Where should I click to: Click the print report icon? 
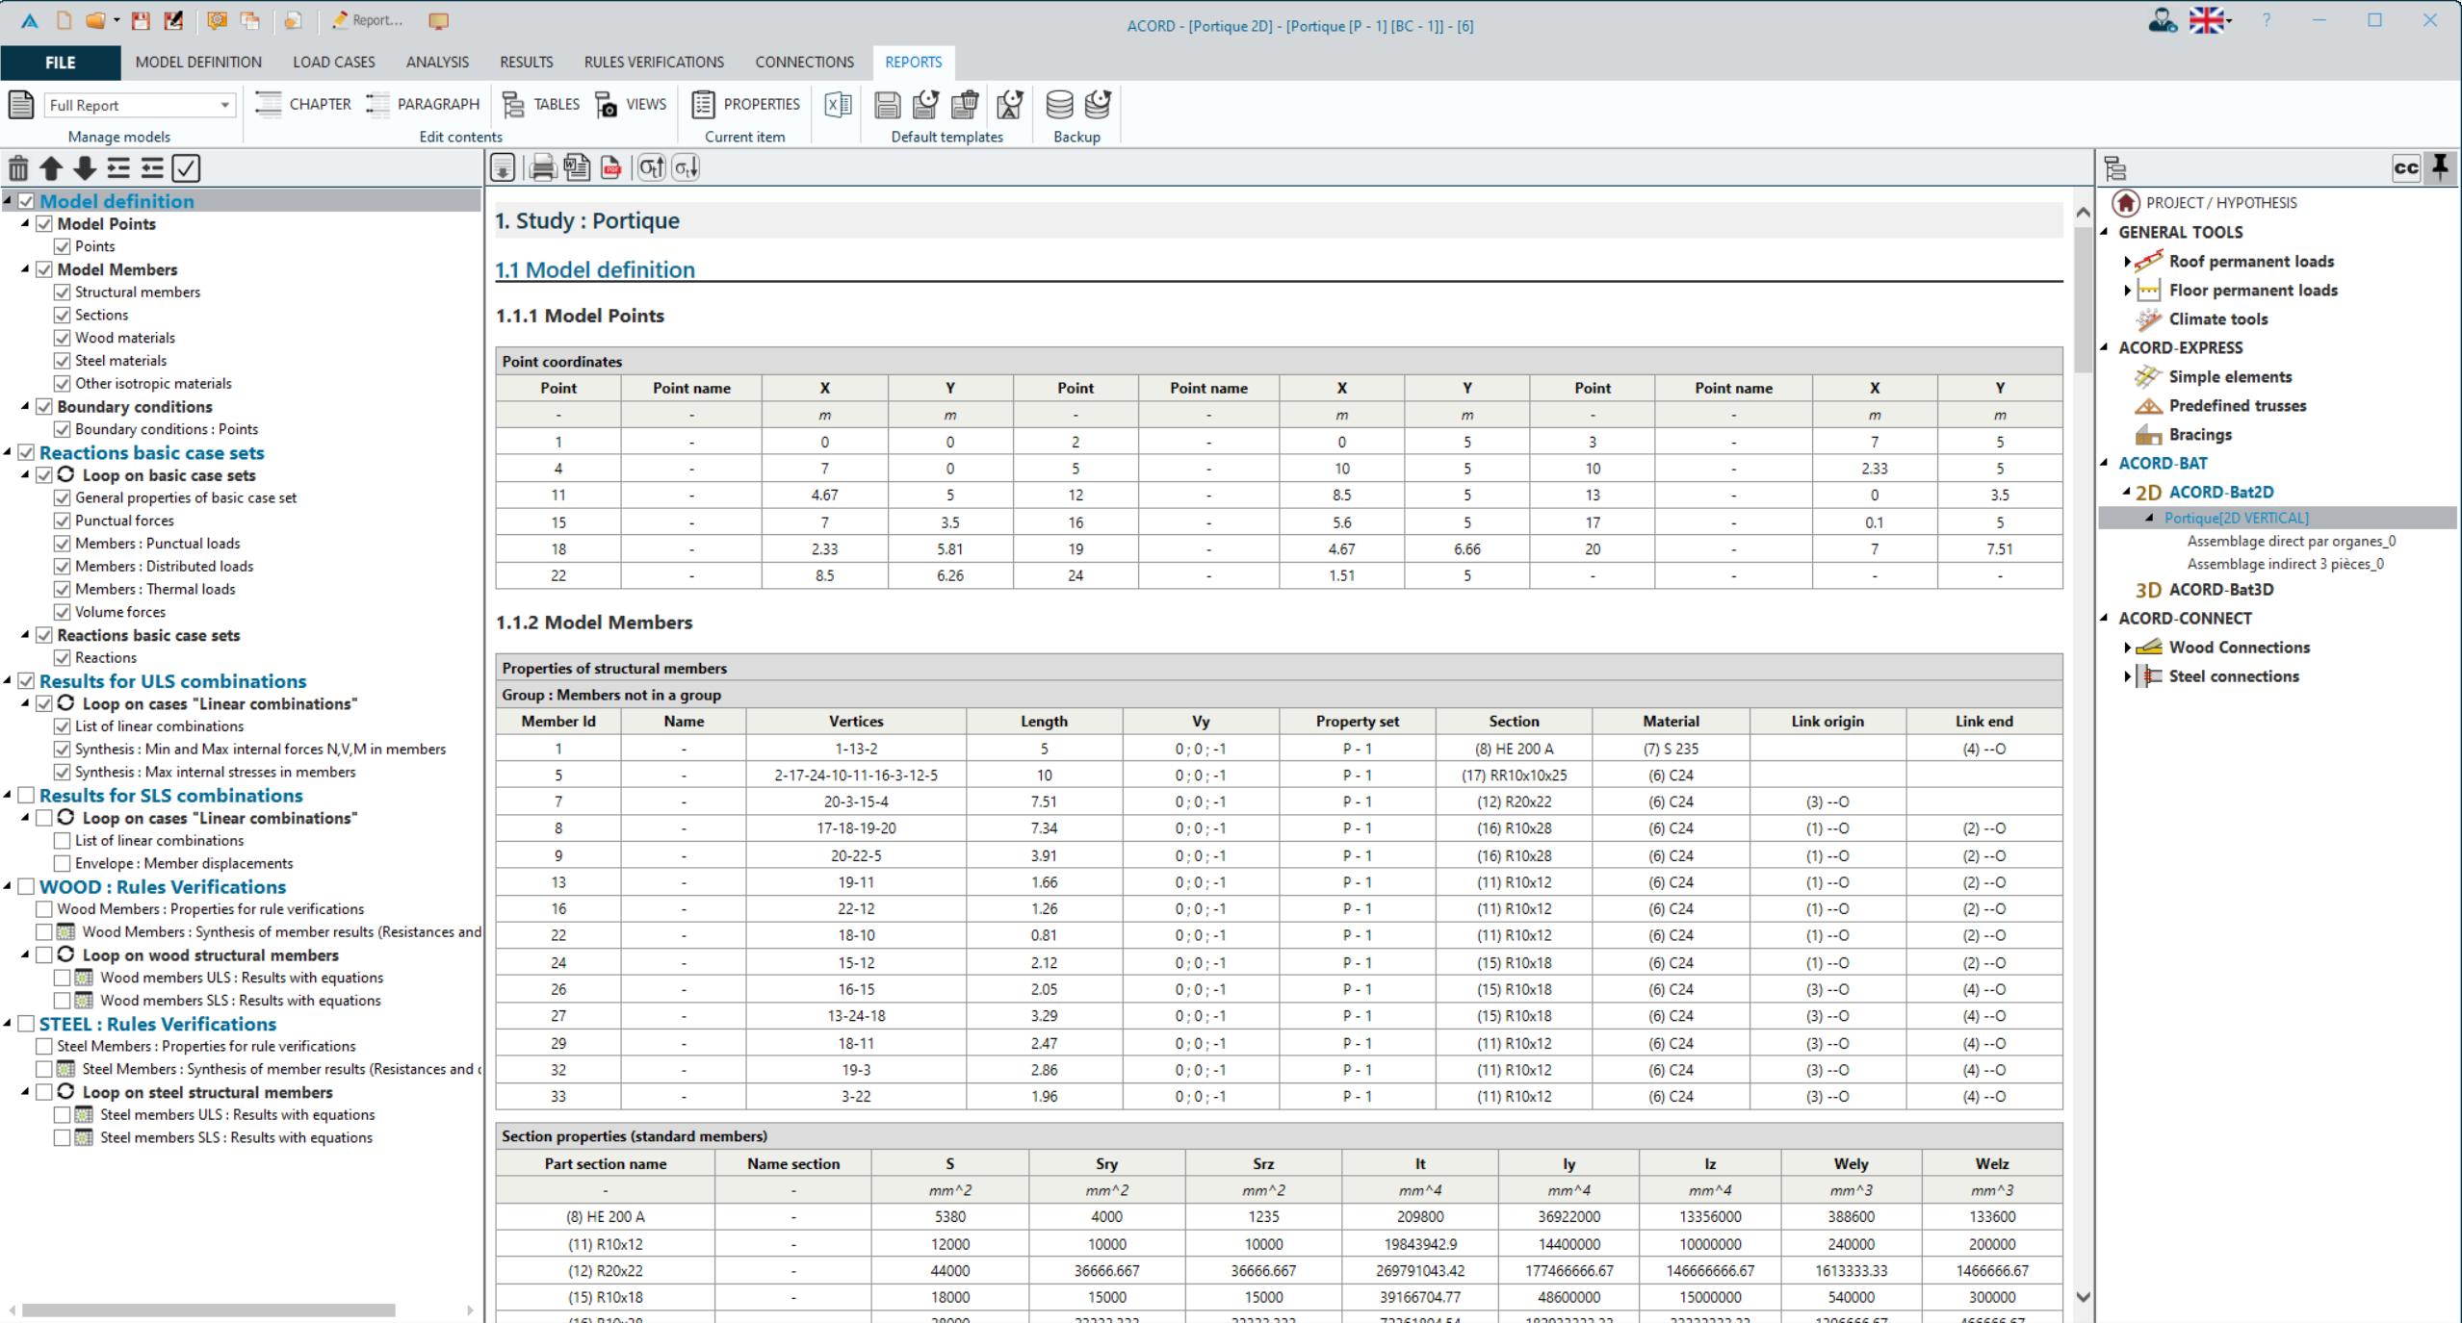tap(542, 168)
